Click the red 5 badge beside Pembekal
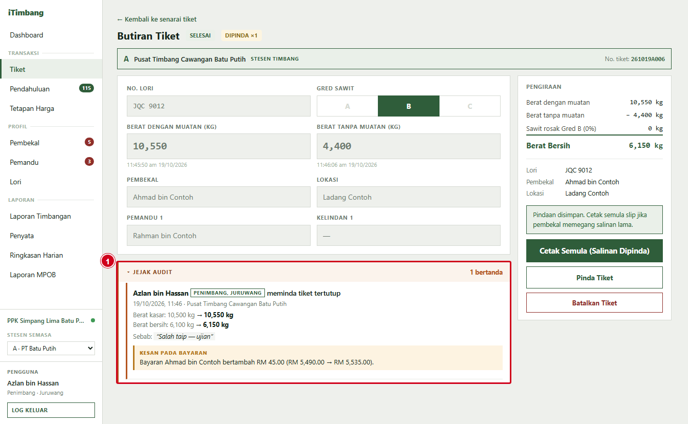The image size is (688, 424). [x=89, y=142]
